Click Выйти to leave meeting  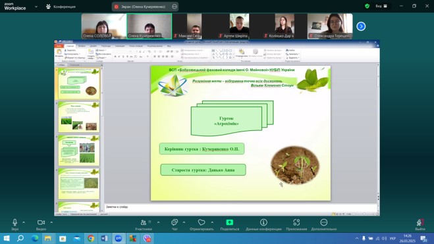tap(420, 225)
